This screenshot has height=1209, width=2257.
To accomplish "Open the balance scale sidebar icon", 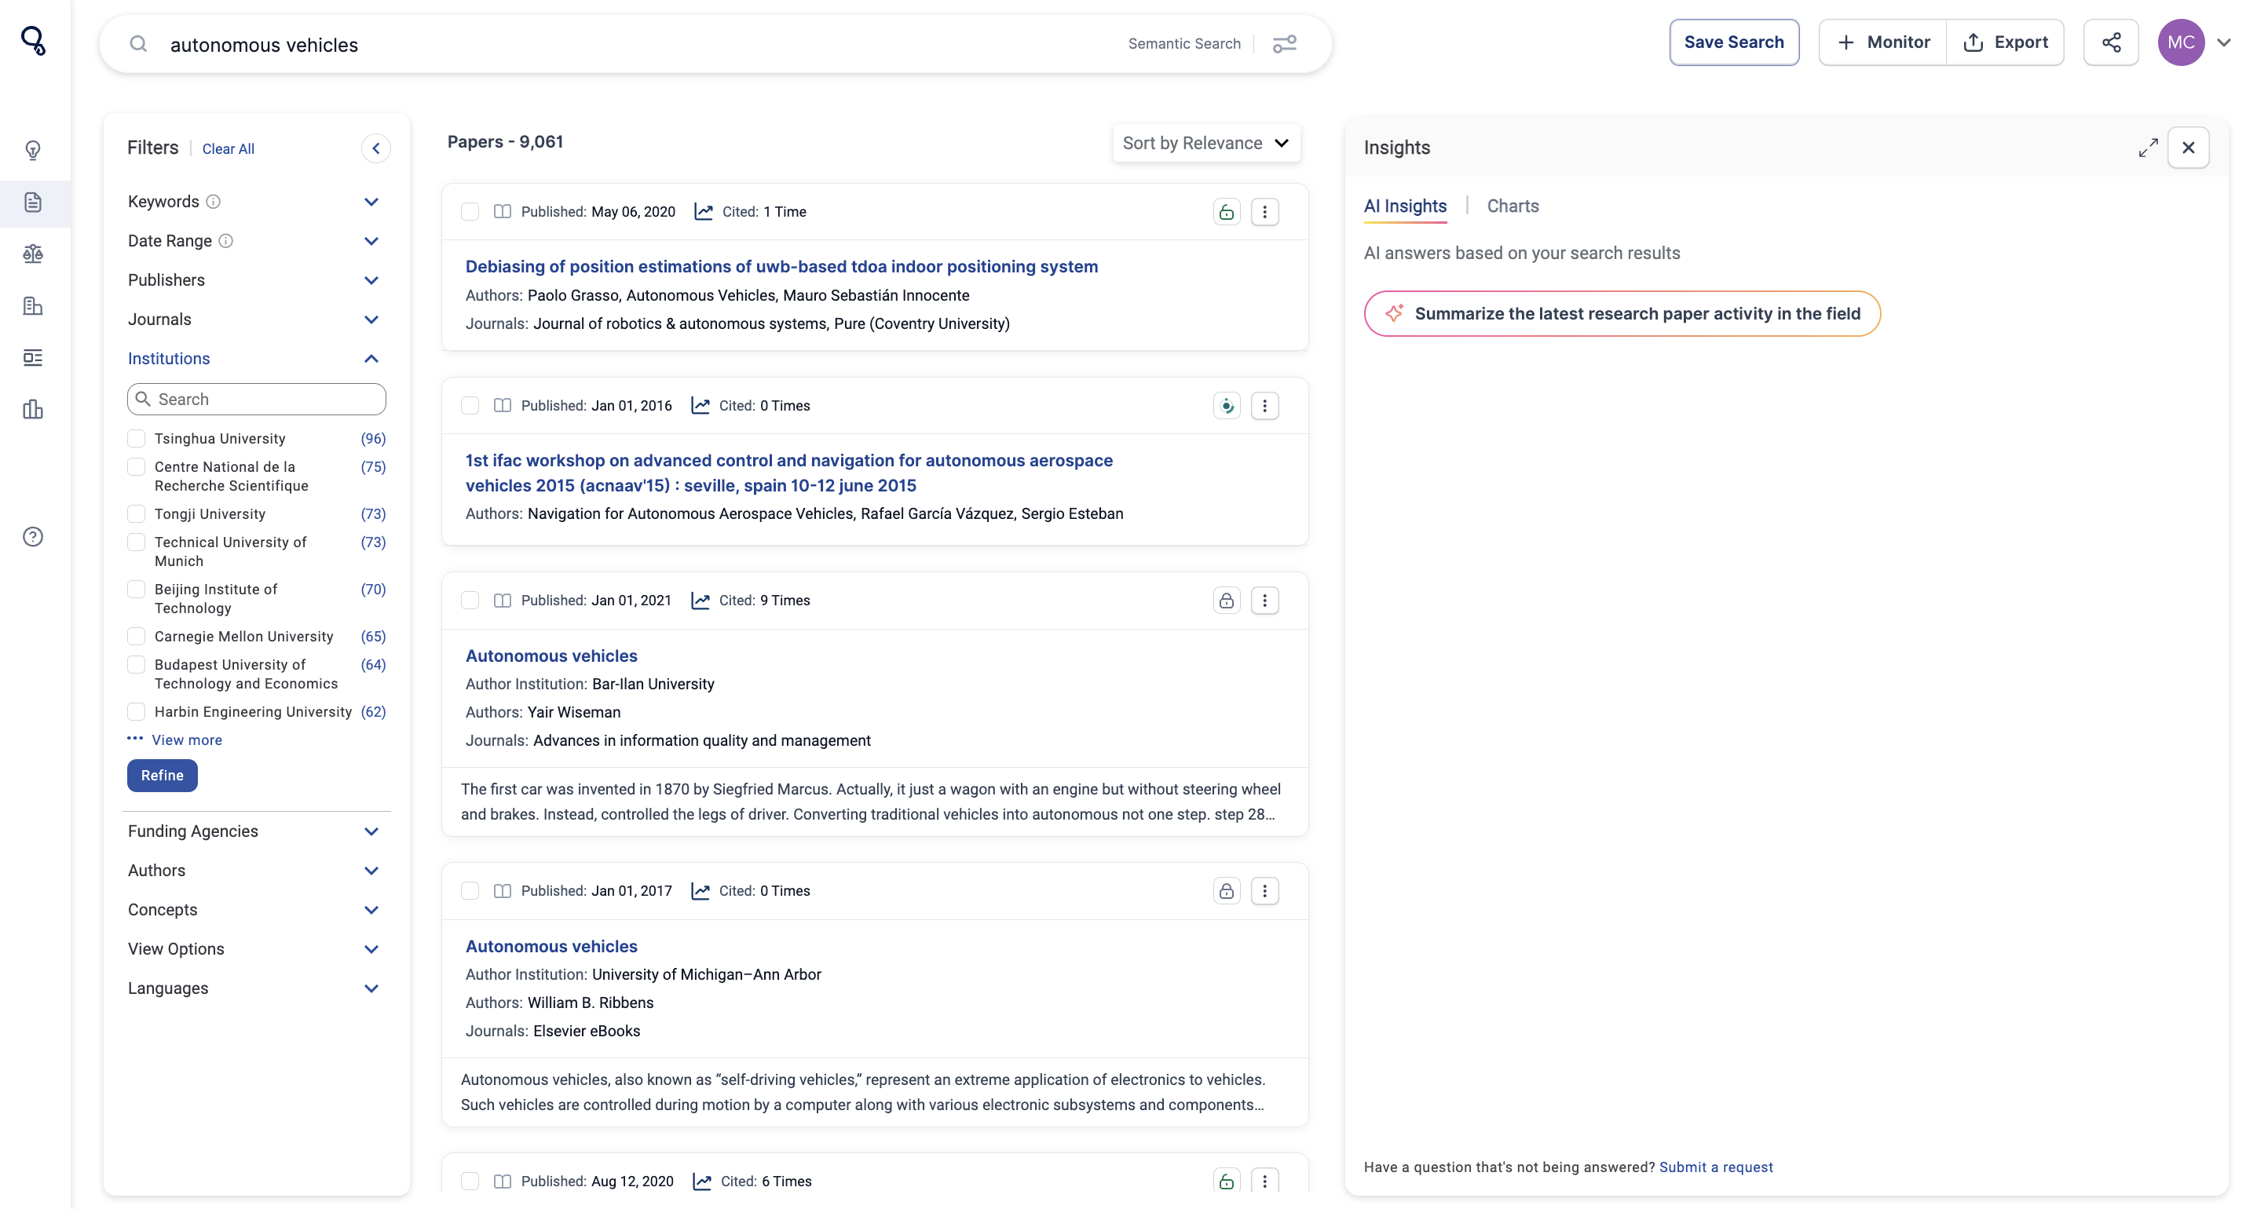I will pyautogui.click(x=33, y=254).
